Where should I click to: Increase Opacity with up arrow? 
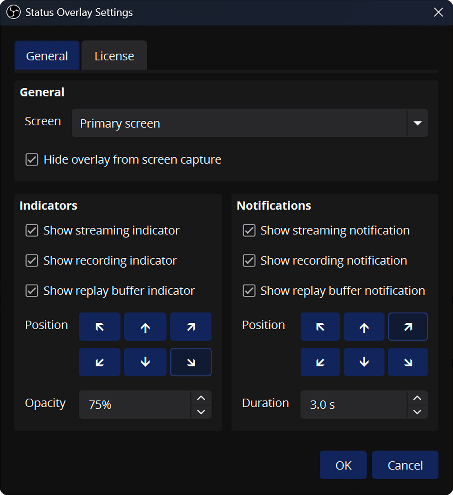[x=201, y=398]
